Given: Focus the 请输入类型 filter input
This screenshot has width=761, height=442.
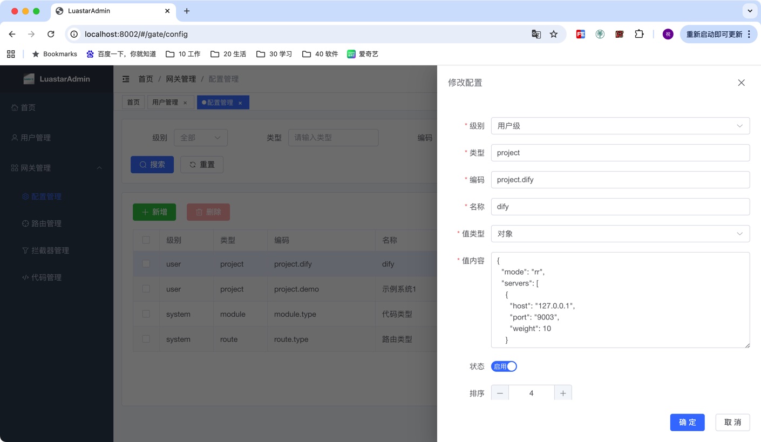Looking at the screenshot, I should (x=333, y=138).
